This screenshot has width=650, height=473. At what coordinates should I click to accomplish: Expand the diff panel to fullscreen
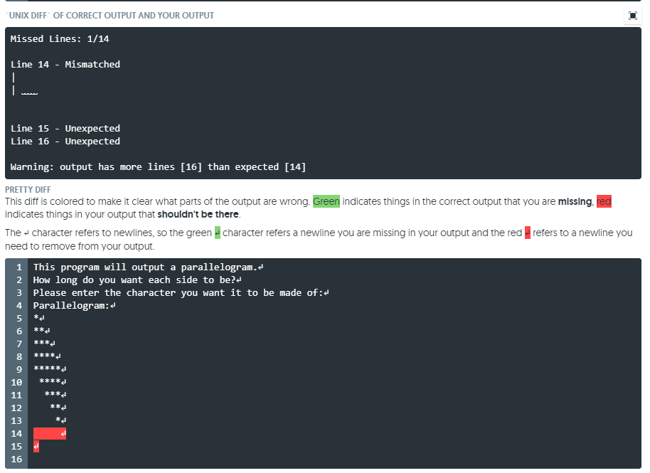(x=632, y=15)
